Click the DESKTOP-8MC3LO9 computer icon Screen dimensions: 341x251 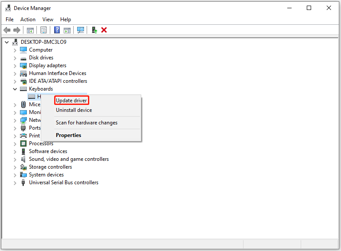click(15, 42)
